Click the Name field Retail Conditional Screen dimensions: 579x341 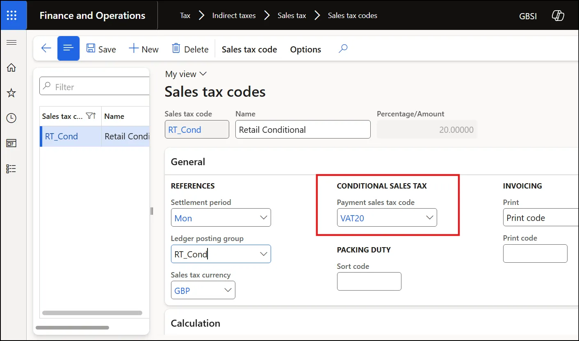[303, 130]
